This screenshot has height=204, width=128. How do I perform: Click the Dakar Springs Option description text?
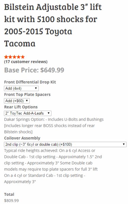tap(54, 126)
